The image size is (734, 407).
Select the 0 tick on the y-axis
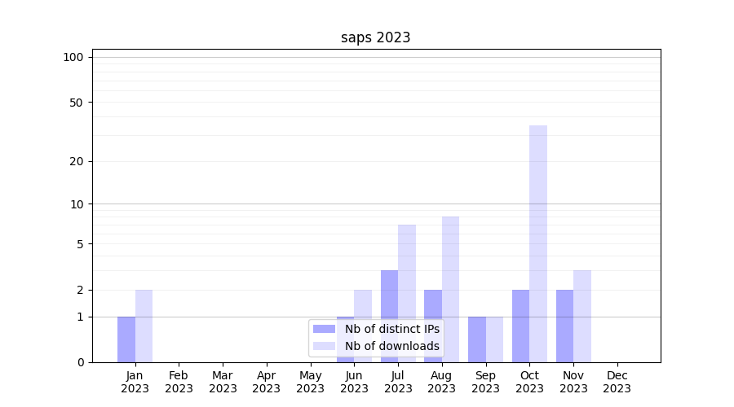[80, 362]
